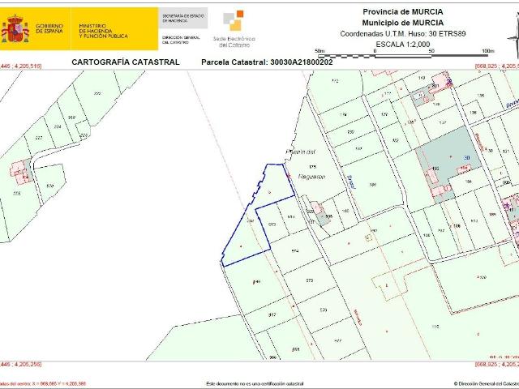Screen dimensions: 519x389
Task: Click 'MINISTERIO DE HACIENDA Y FUNCIÓN PÚBLICA' text
Action: coord(103,31)
